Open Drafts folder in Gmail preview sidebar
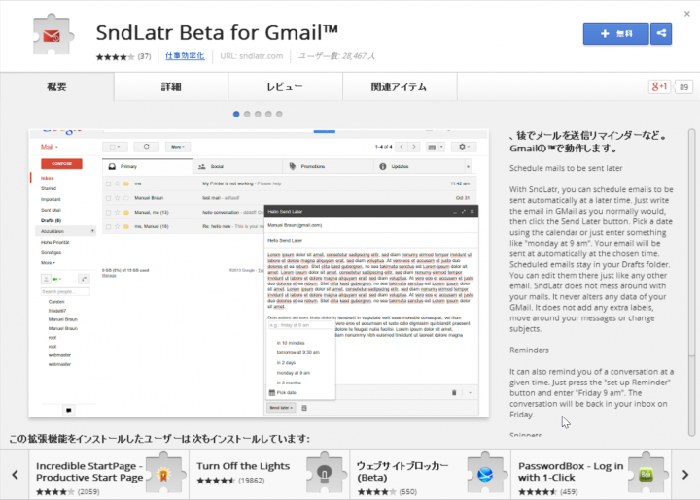Viewport: 700px width, 500px height. (x=51, y=220)
